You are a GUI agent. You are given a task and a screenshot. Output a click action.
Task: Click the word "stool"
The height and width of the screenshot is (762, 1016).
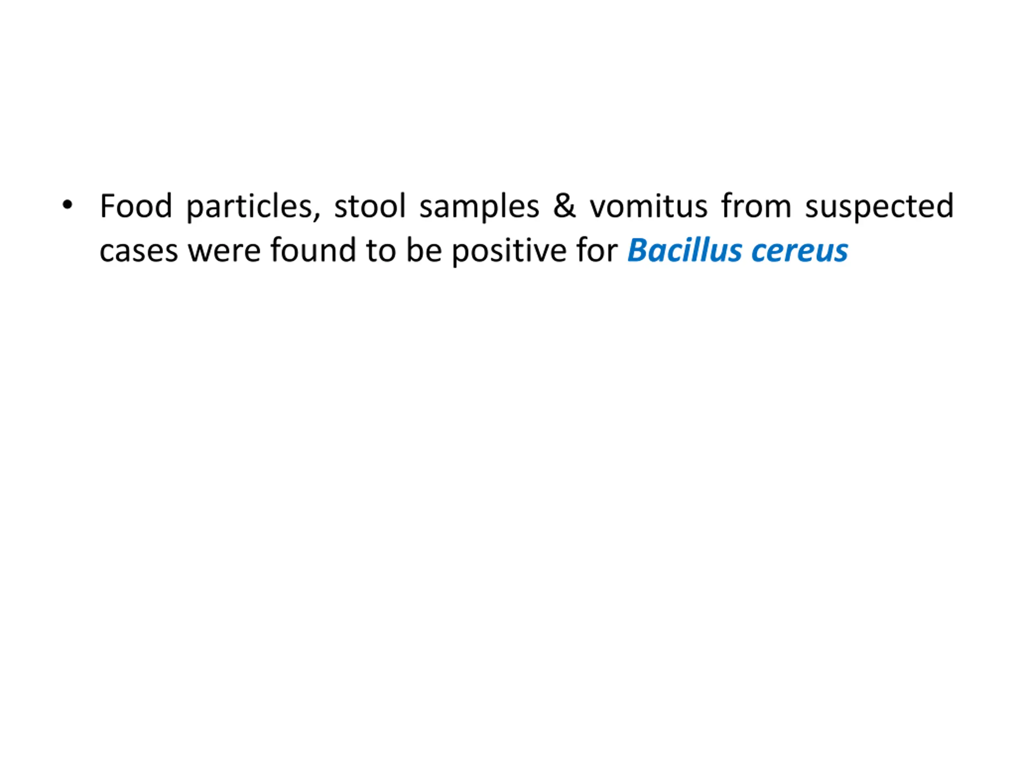click(x=370, y=206)
